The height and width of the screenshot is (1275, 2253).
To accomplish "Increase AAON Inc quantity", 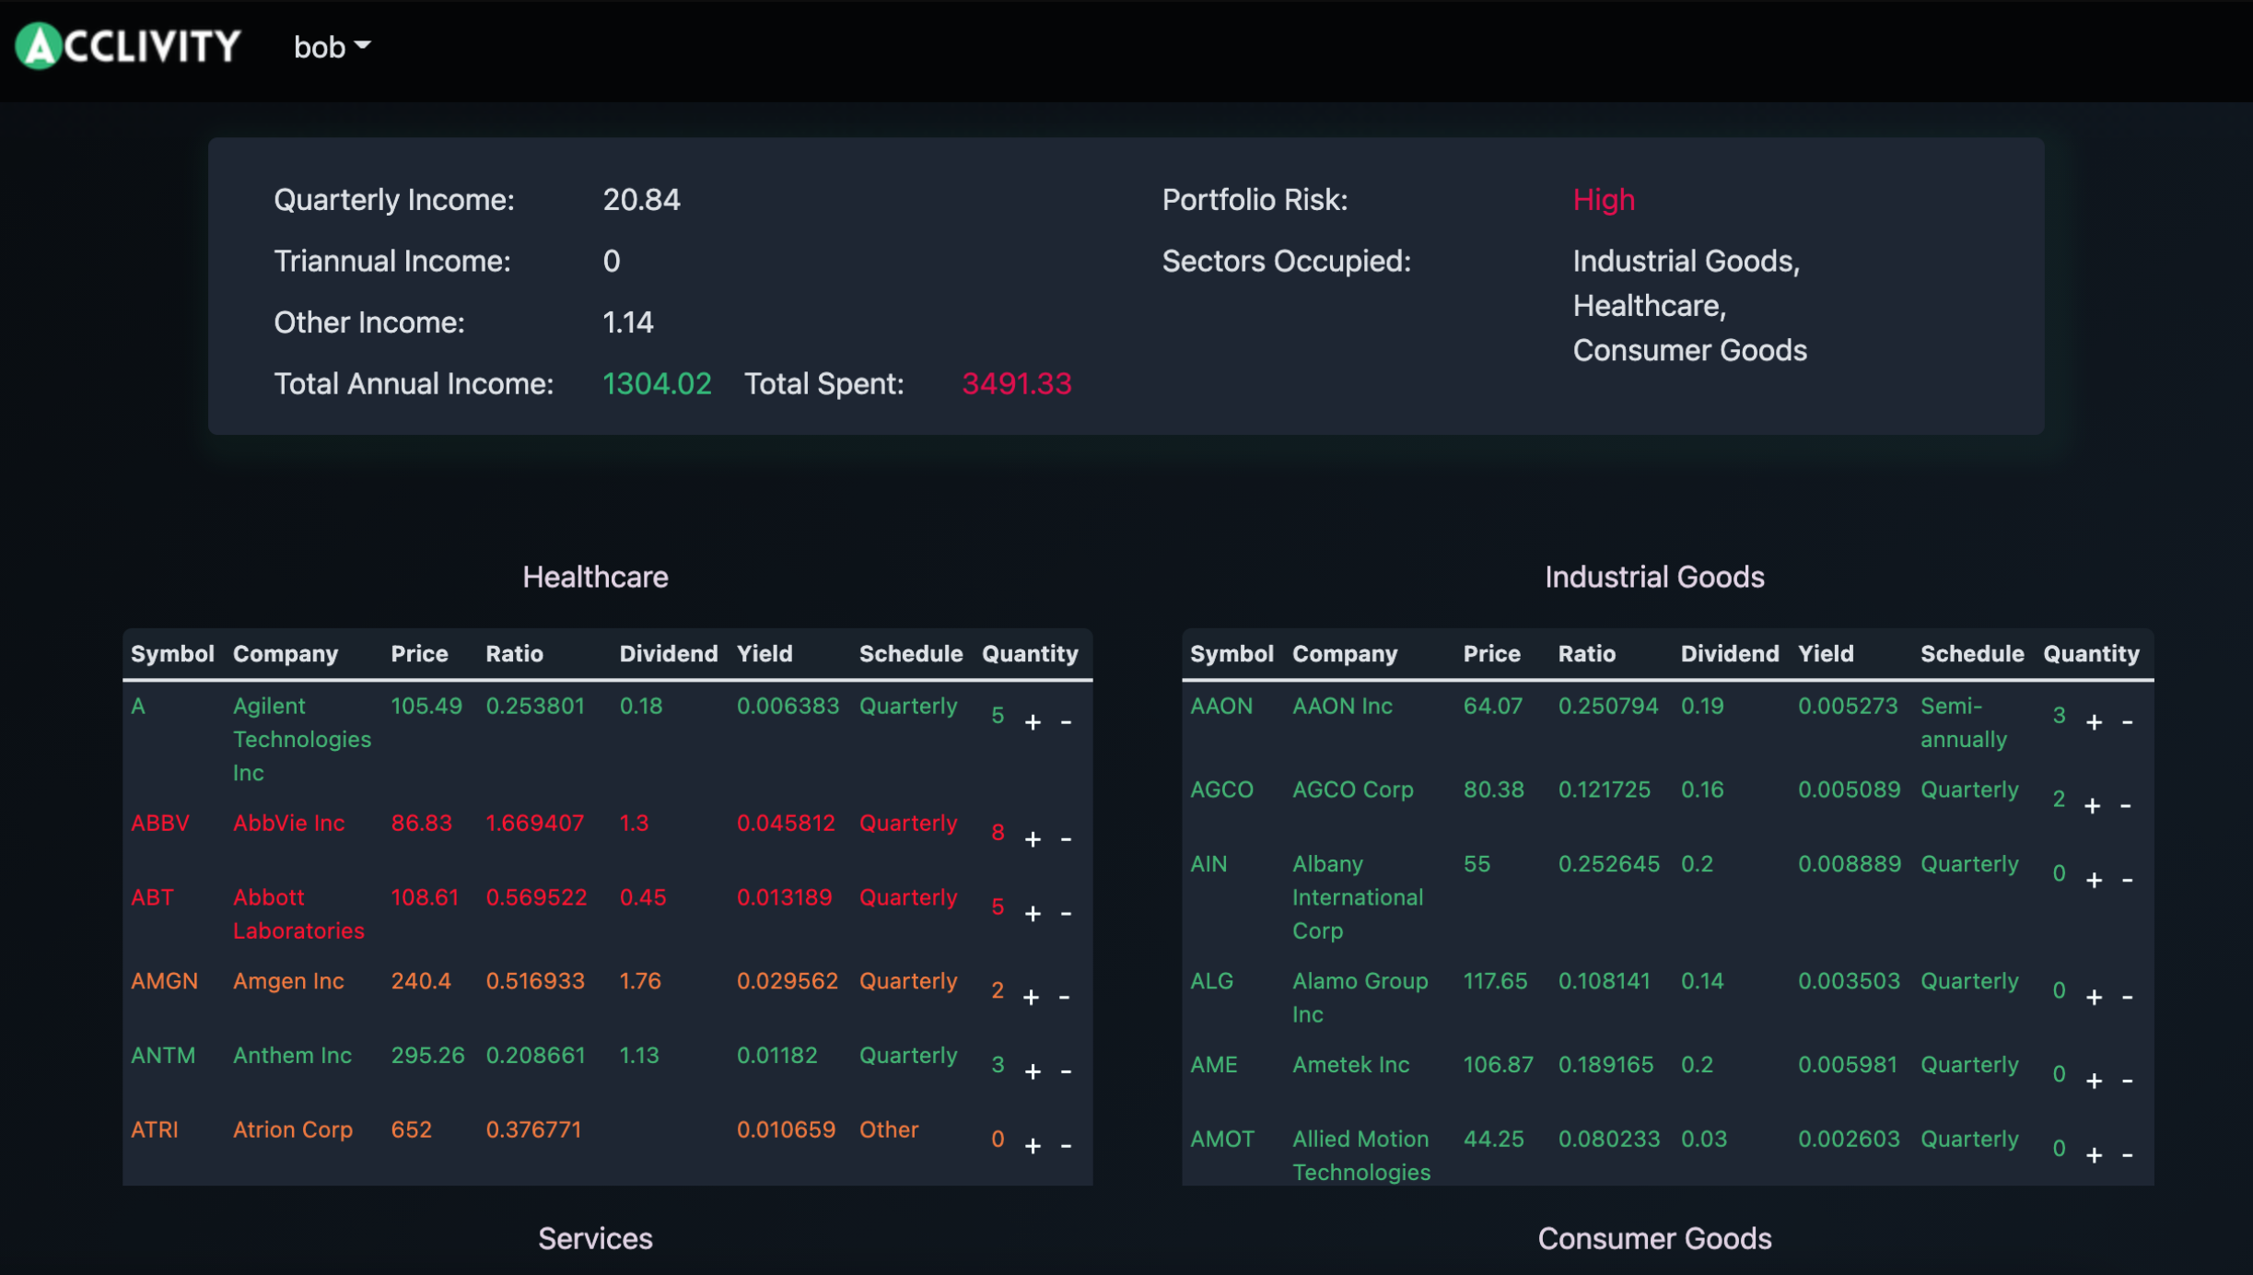I will click(x=2094, y=722).
